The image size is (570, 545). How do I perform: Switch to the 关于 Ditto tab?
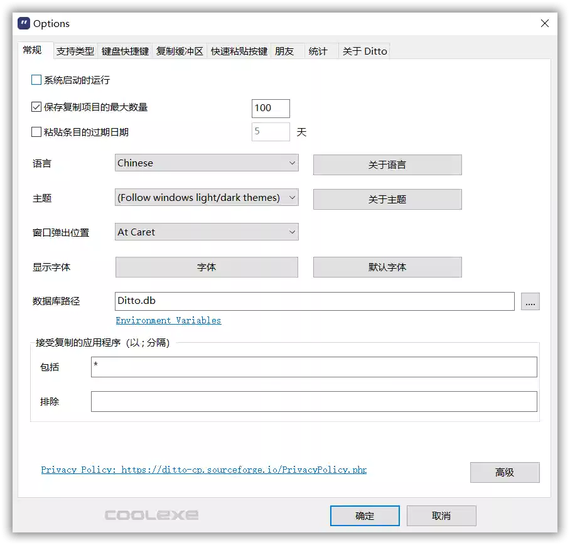click(364, 51)
